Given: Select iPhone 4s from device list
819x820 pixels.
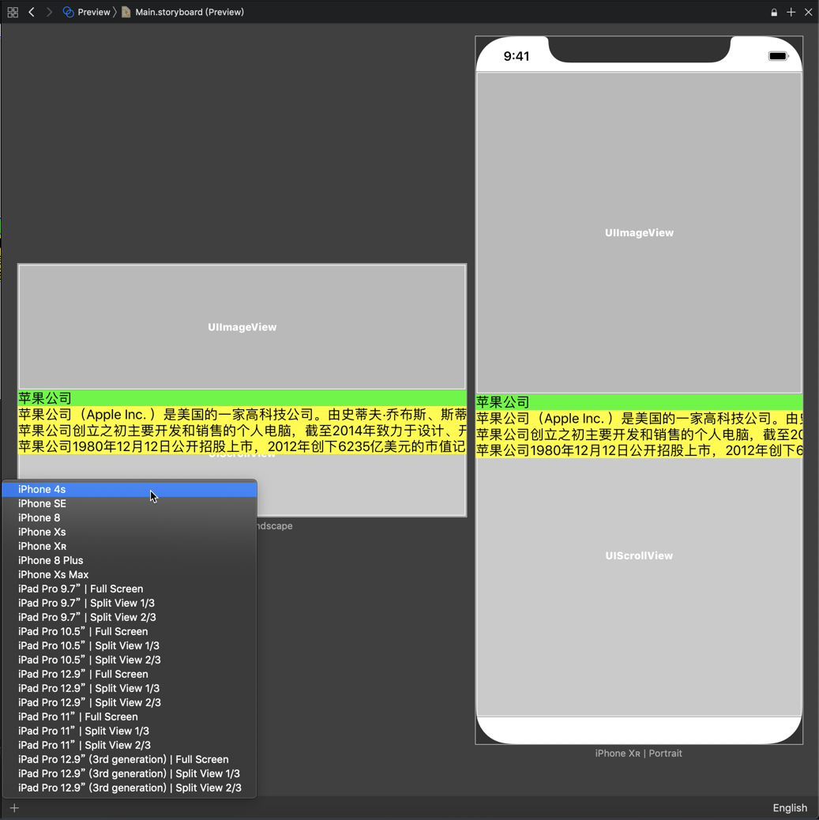Looking at the screenshot, I should pos(130,490).
